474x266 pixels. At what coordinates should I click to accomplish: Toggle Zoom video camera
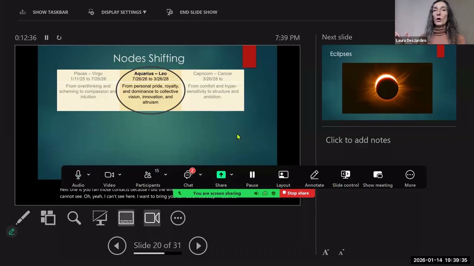(109, 178)
